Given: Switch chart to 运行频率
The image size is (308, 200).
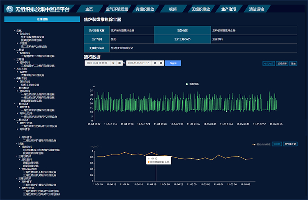Looking at the screenshot, I should click(282, 64).
